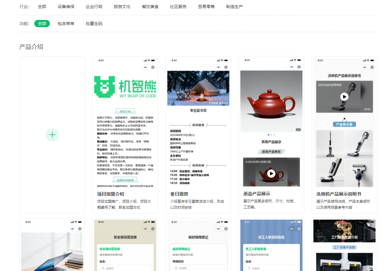Click the 项目介绍 section label

click(x=125, y=112)
